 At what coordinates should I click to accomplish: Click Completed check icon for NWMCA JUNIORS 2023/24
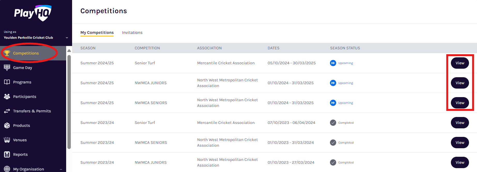click(333, 162)
